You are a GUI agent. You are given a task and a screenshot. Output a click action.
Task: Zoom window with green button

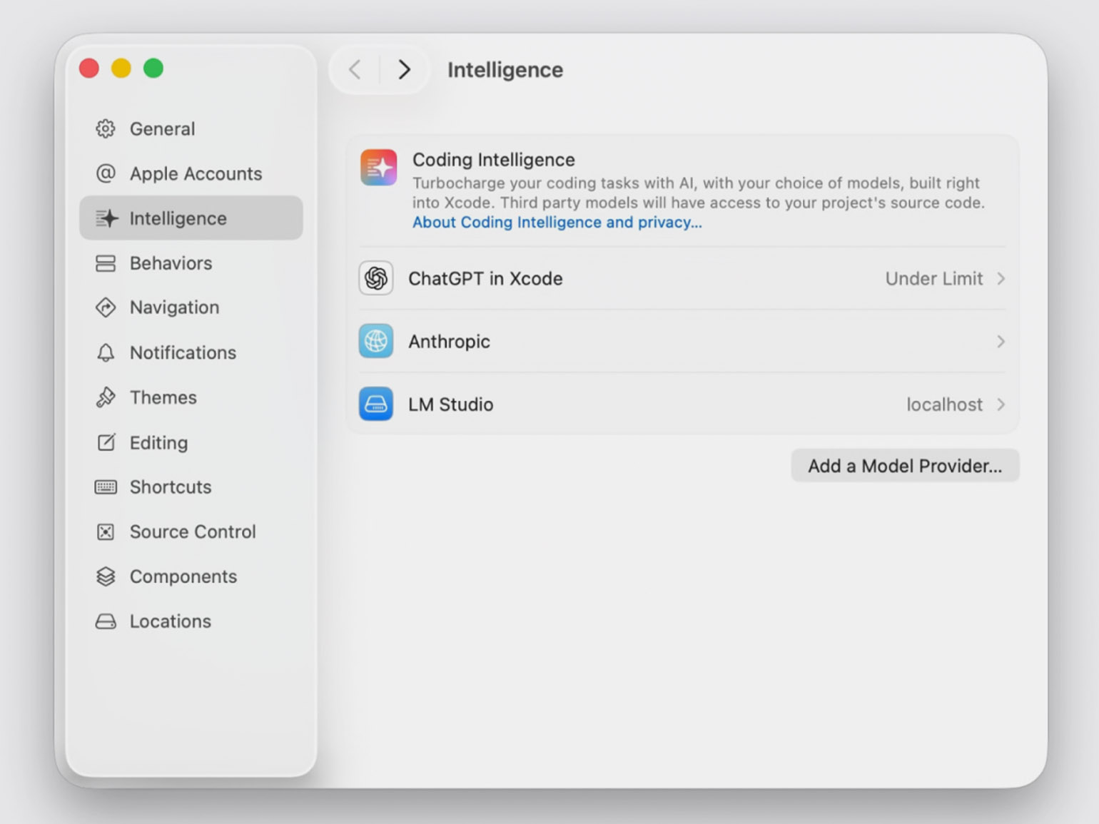pos(153,68)
